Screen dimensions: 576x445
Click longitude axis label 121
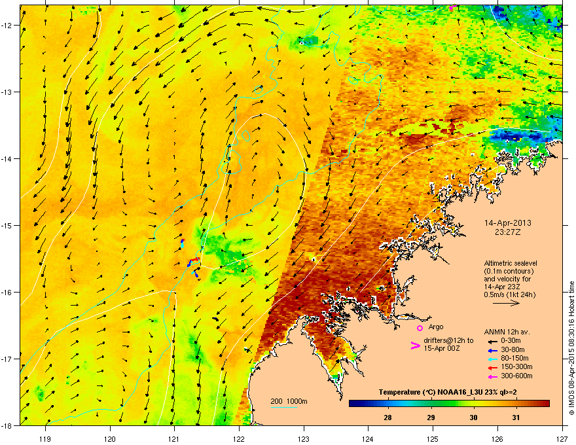click(x=174, y=438)
